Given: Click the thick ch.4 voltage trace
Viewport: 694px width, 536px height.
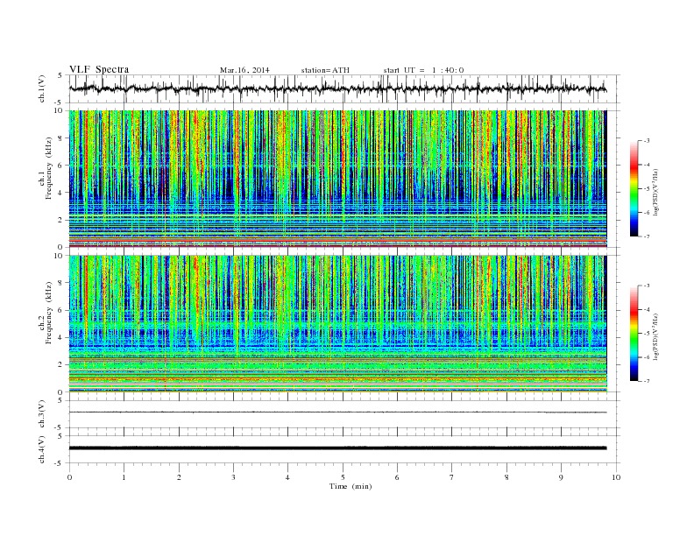Looking at the screenshot, I should pos(337,448).
